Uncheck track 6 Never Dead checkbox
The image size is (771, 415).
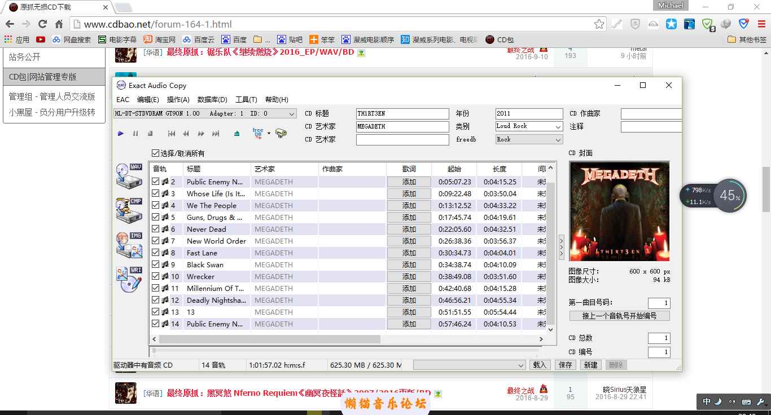pyautogui.click(x=156, y=229)
